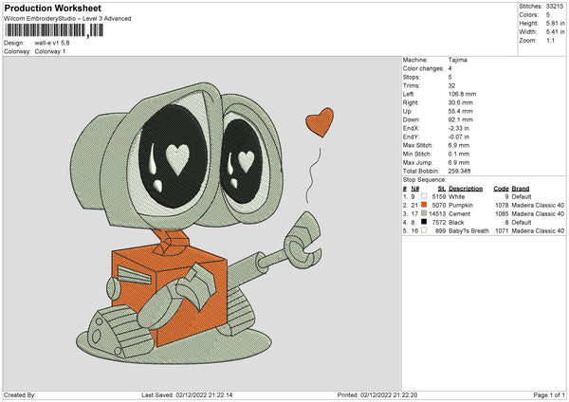Click the Description column header
The image size is (569, 402).
pos(466,189)
